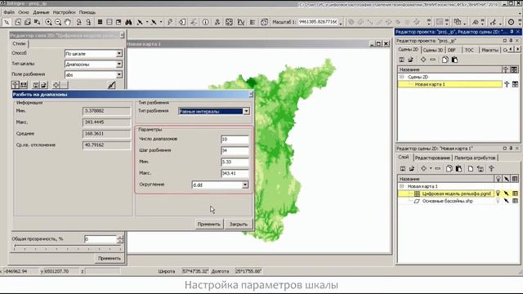
Task: Click the properties hammer icon in scene editor toolbar
Action: 491,169
